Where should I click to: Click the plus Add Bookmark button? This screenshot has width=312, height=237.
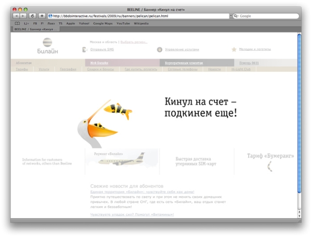coord(42,16)
